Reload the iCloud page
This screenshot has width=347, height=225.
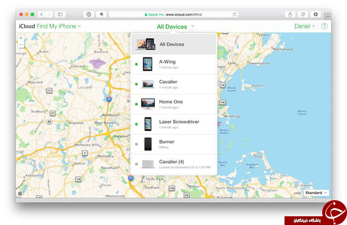234,14
